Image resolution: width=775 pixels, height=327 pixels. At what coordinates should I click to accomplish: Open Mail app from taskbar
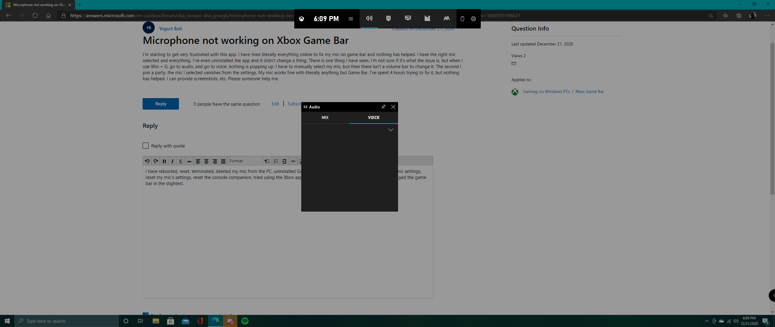point(185,321)
